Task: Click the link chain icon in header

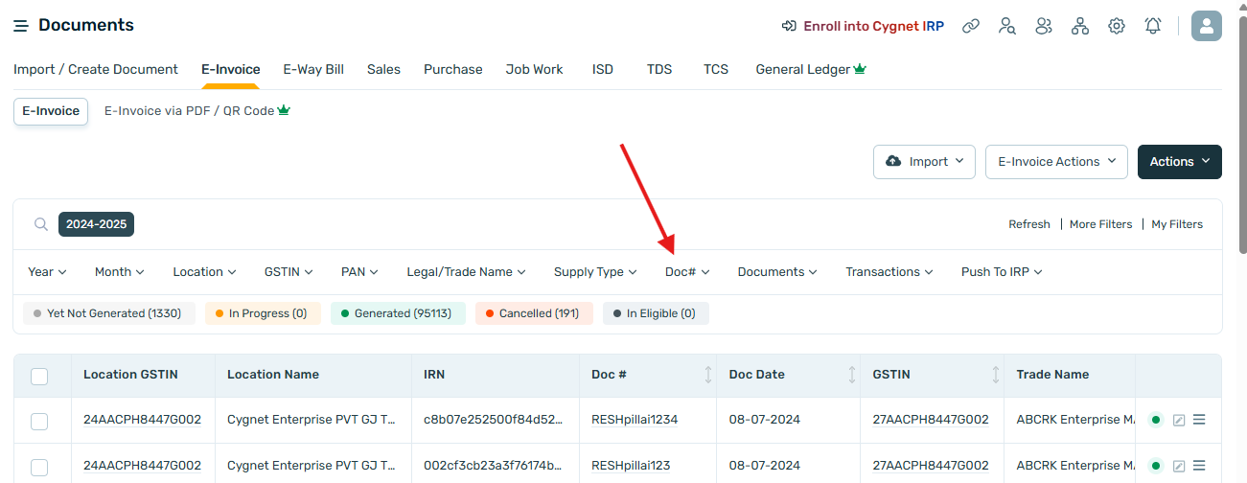Action: pyautogui.click(x=971, y=26)
